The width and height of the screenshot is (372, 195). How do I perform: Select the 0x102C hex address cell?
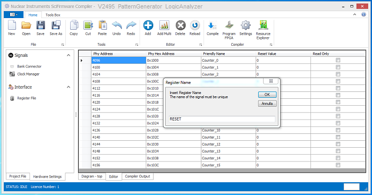click(173, 137)
